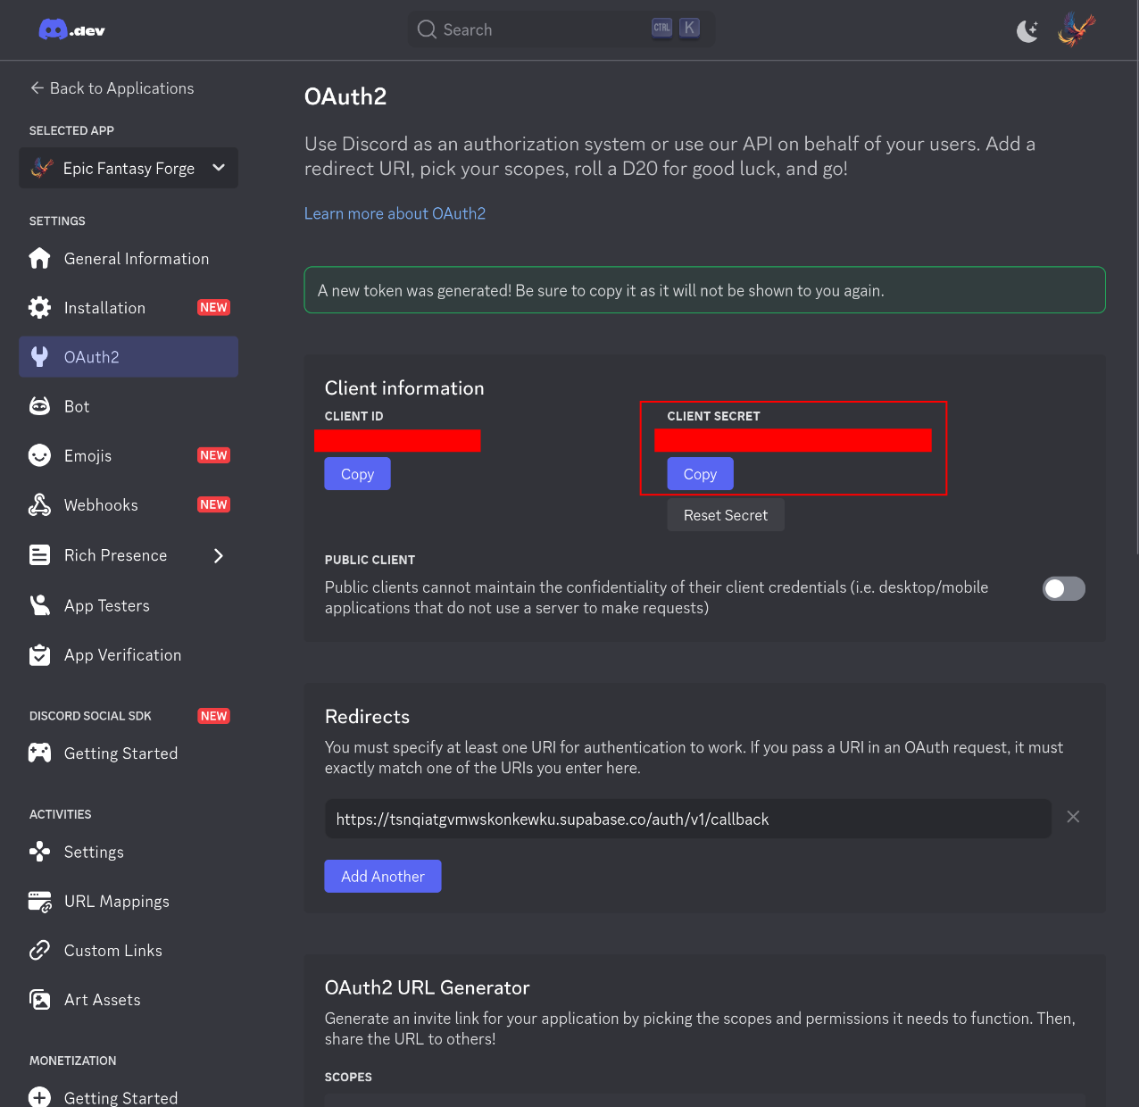
Task: Remove the Supabase callback redirect URI
Action: click(x=1073, y=817)
